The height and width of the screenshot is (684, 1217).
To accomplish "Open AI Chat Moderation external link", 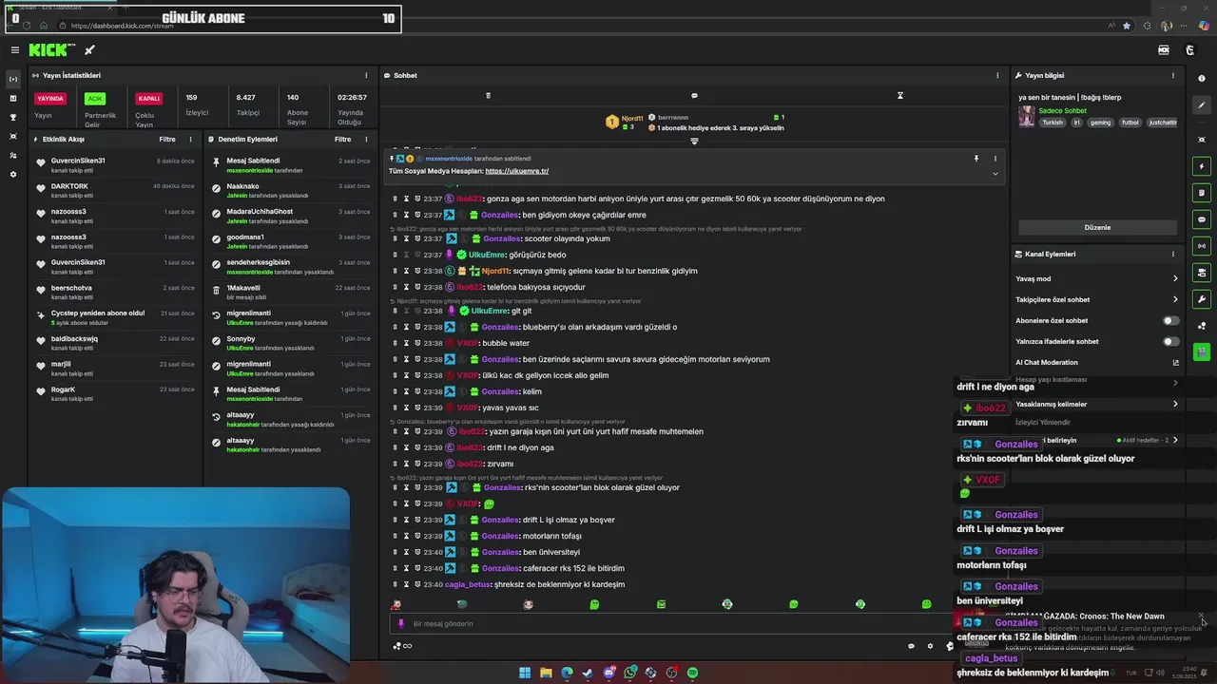I will 1175,362.
